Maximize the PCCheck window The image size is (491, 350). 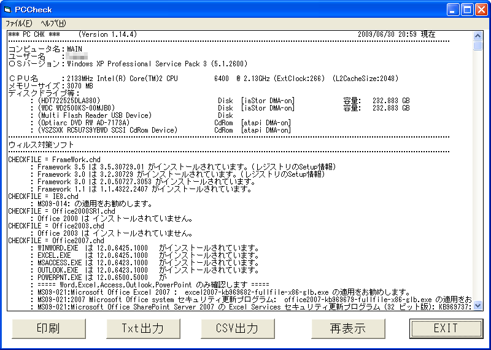(x=467, y=10)
